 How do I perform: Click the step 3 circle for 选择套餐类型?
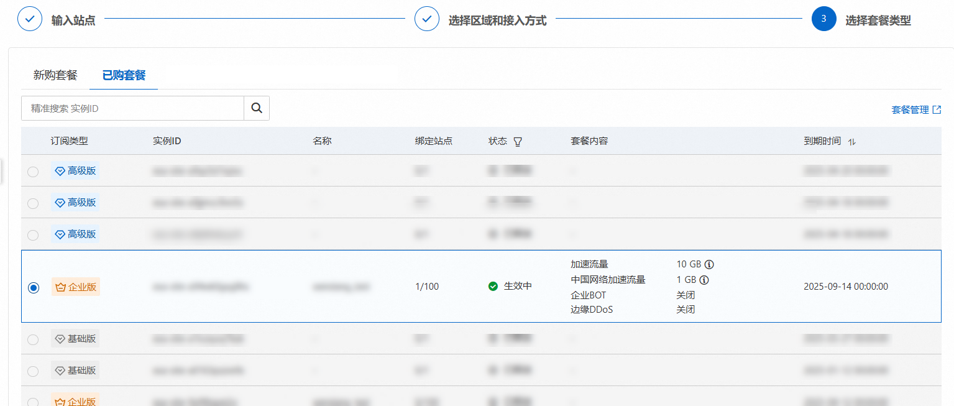coord(824,19)
